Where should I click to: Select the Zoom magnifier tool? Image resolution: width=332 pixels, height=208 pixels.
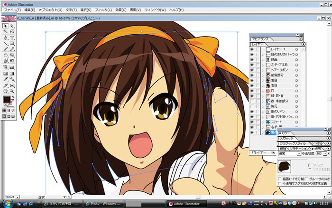point(12,91)
